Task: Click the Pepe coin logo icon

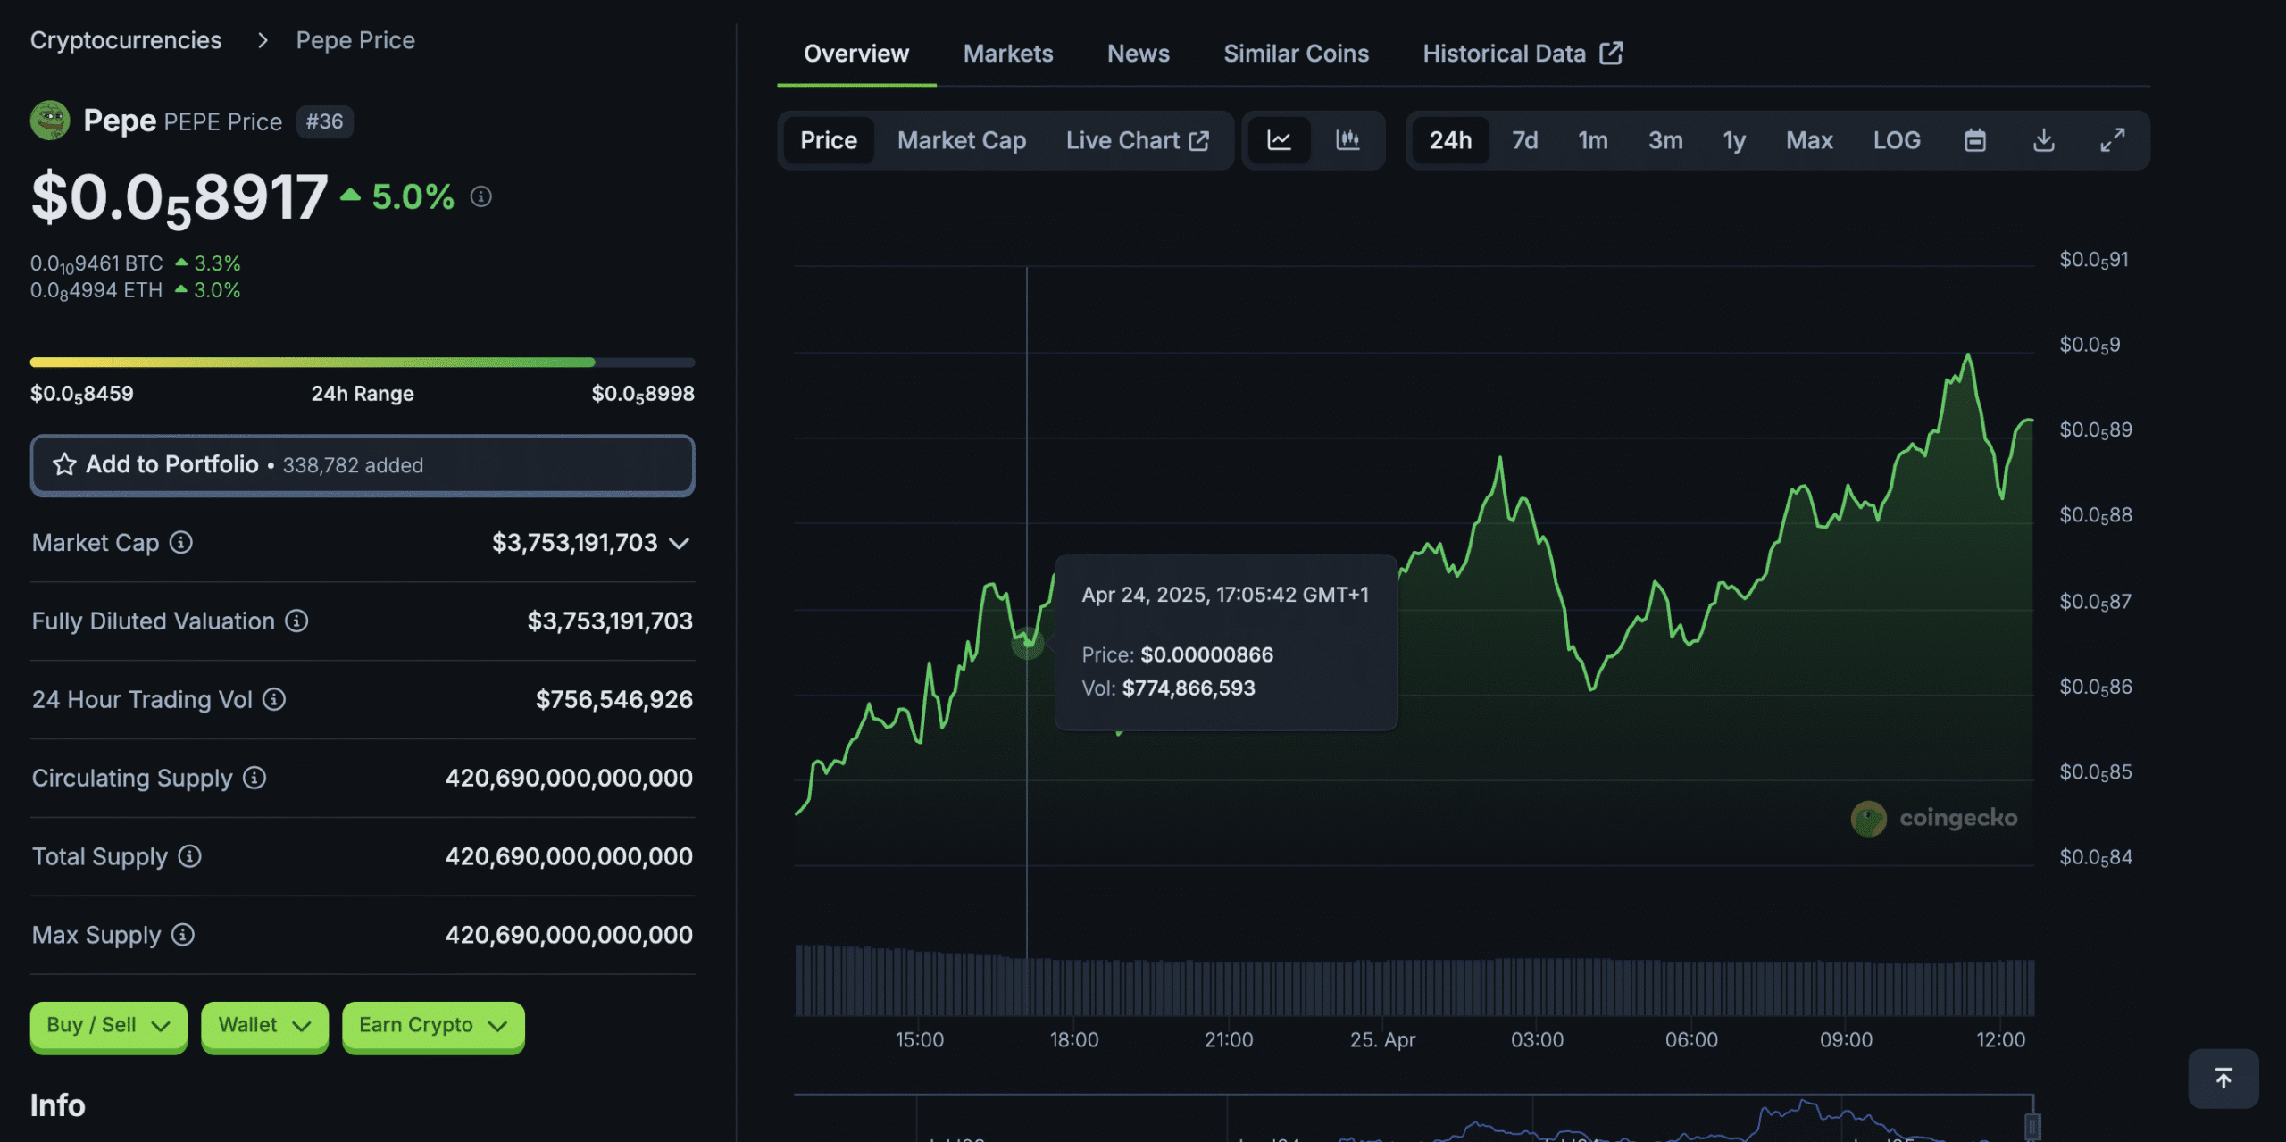Action: (x=49, y=121)
